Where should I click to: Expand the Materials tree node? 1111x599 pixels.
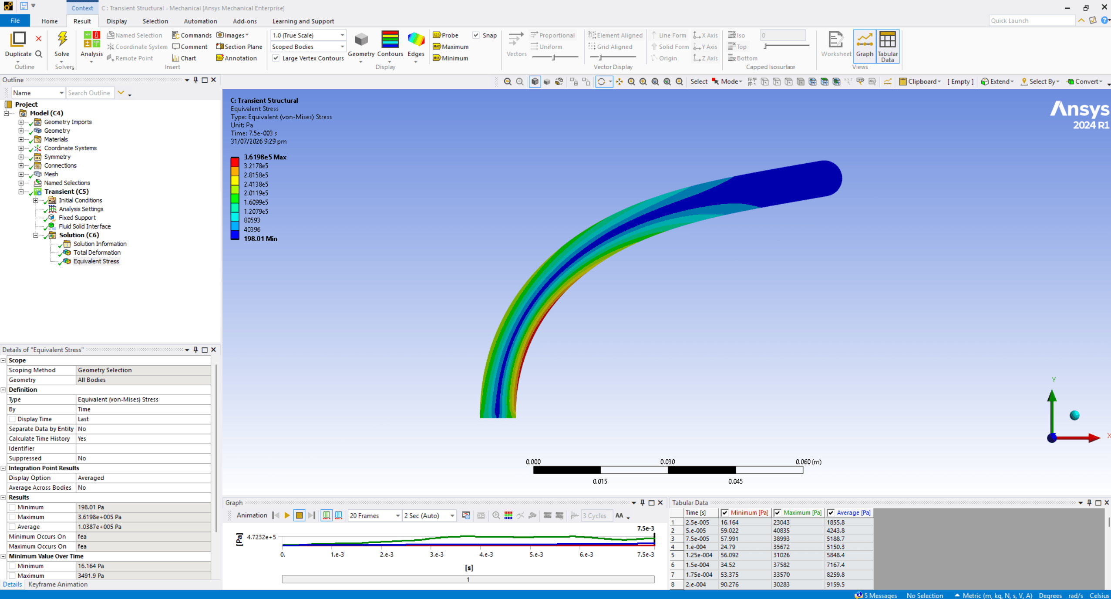(21, 139)
